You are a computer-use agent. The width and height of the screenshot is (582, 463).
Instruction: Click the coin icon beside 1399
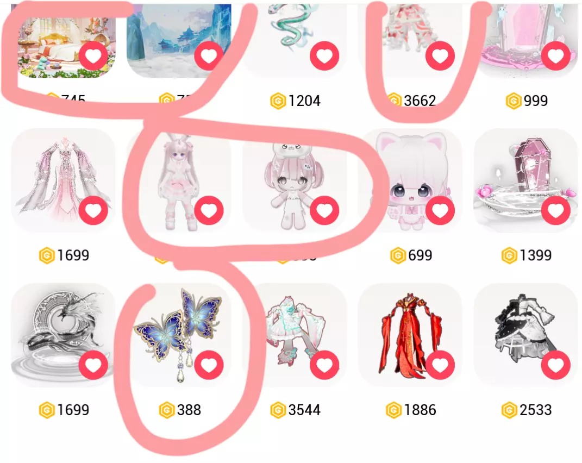[x=509, y=256]
